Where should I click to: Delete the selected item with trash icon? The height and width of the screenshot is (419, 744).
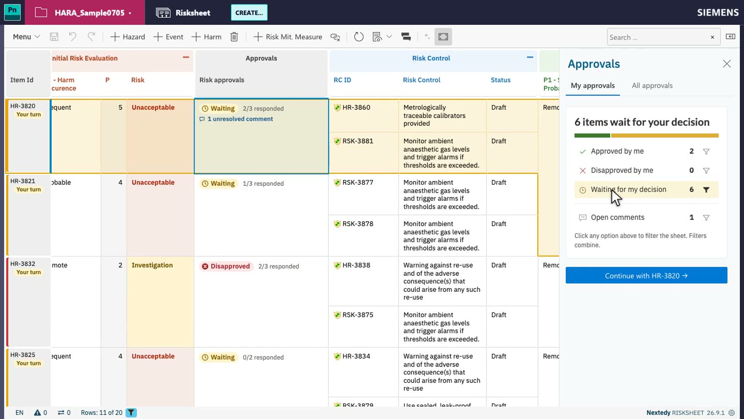[x=234, y=37]
